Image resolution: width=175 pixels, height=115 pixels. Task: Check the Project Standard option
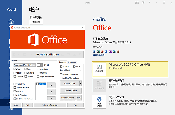[14, 88]
